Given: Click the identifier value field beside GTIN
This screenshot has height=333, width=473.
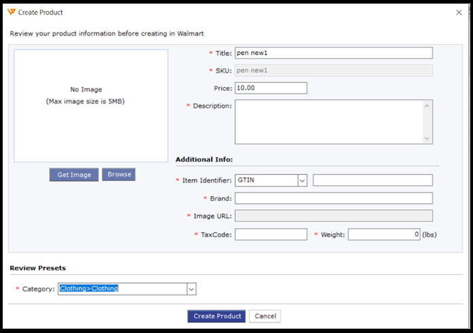Looking at the screenshot, I should point(373,180).
